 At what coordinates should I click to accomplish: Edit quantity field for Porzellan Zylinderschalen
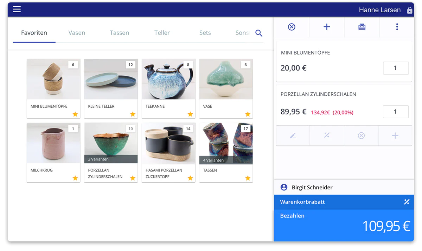pos(396,112)
